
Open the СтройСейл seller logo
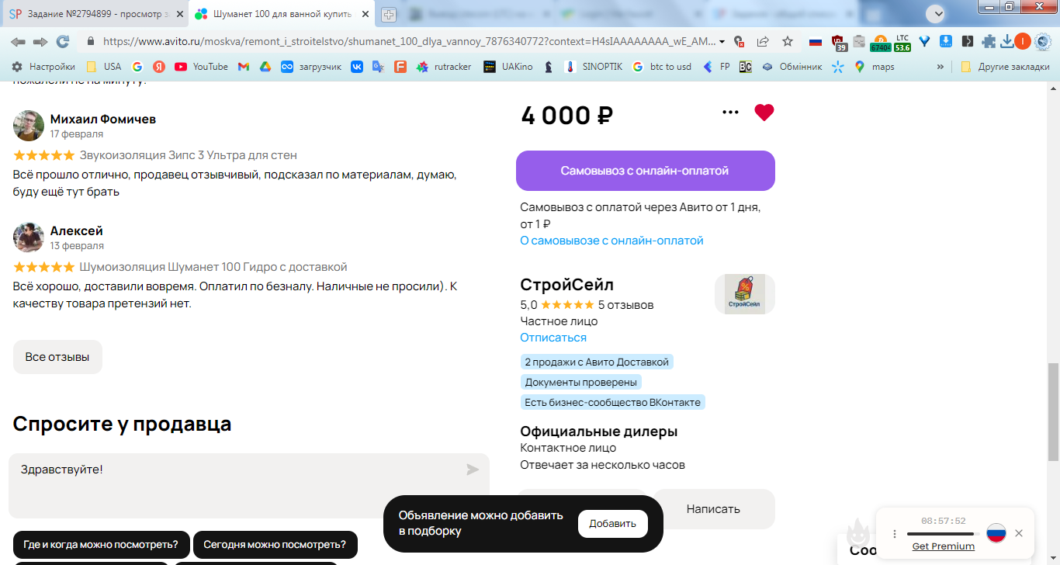pyautogui.click(x=745, y=294)
